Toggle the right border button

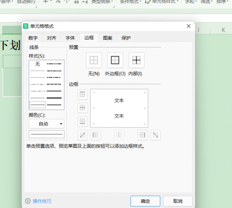(143, 135)
